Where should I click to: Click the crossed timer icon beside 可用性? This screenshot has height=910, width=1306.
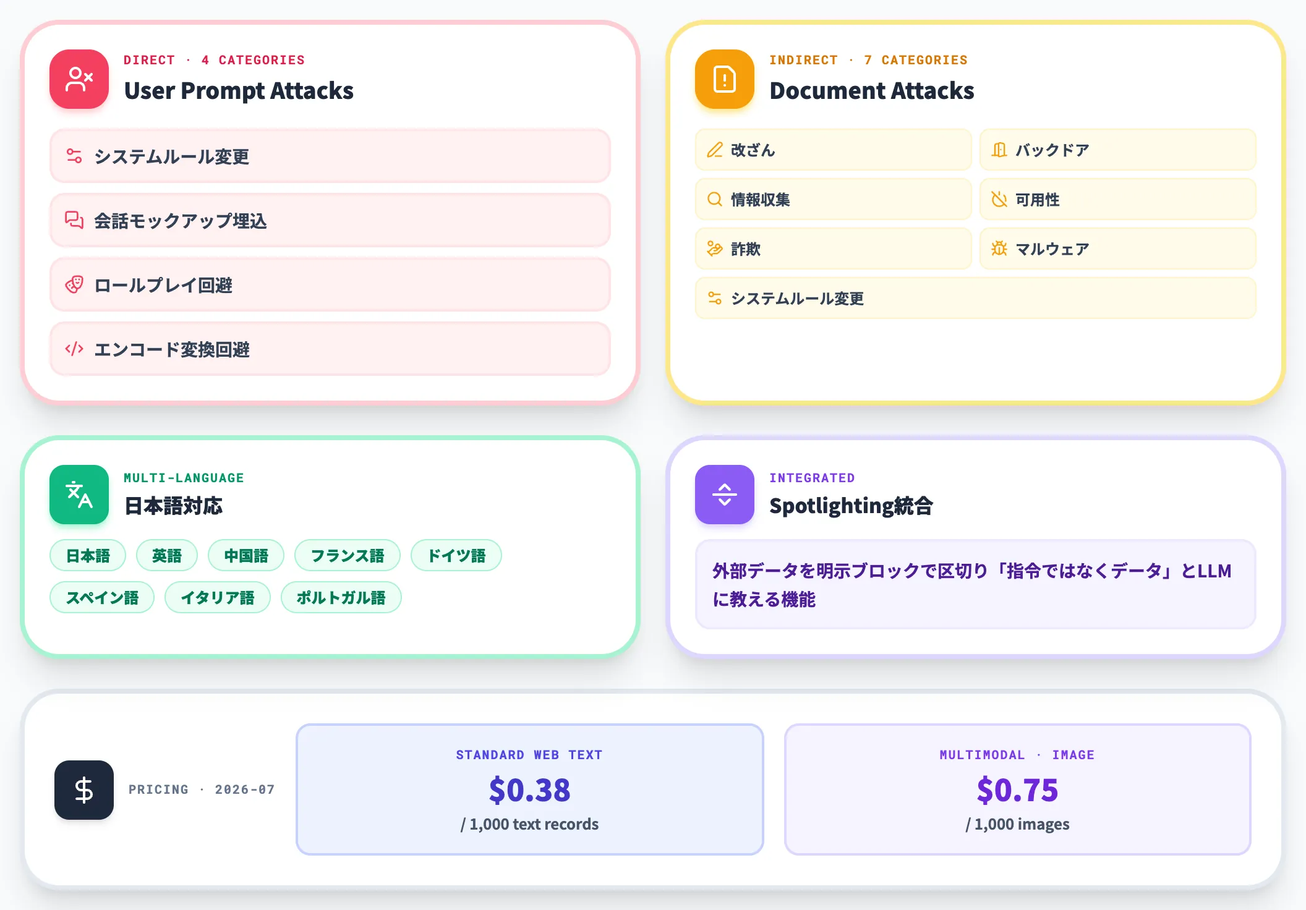tap(999, 199)
